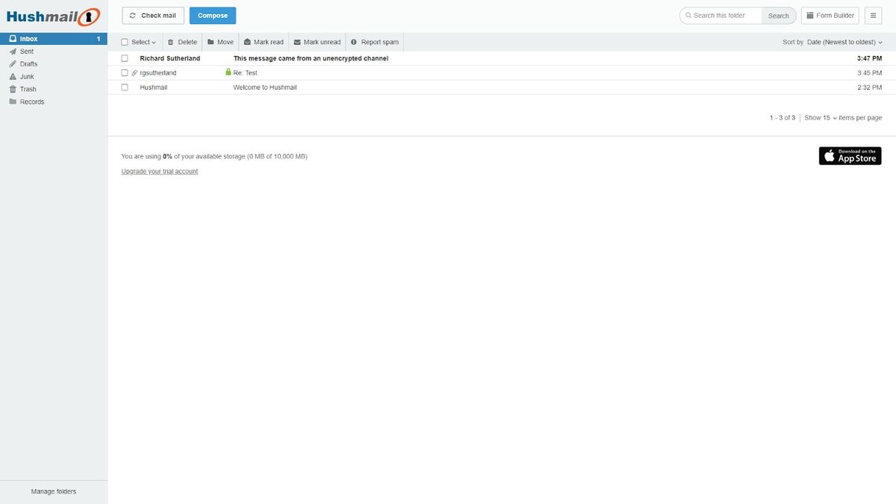Open the Date (Newest to oldest) sort dropdown
The width and height of the screenshot is (896, 504).
coord(841,42)
